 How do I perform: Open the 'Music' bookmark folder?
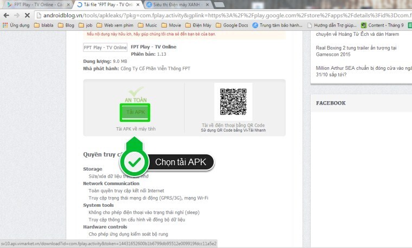coord(147,25)
